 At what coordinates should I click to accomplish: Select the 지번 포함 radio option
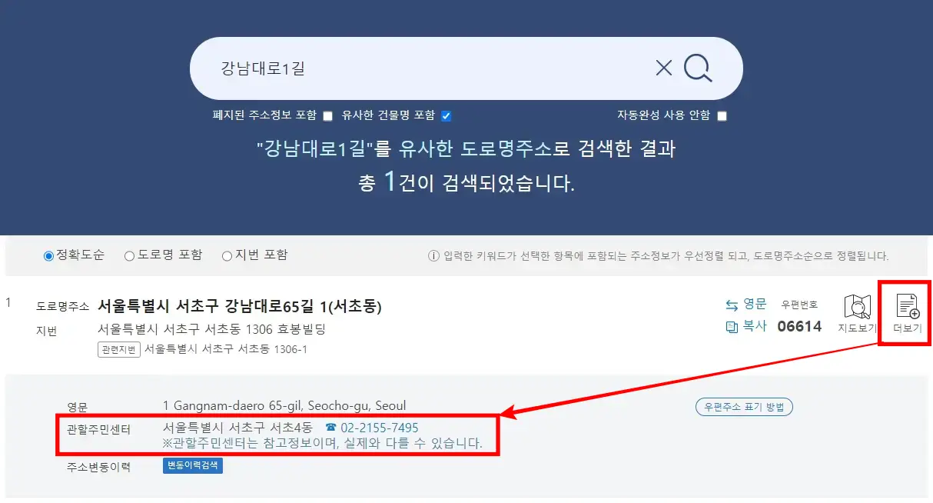coord(227,256)
